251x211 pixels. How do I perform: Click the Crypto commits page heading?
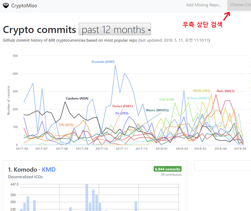click(39, 29)
